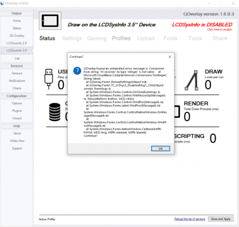This screenshot has height=227, width=239.
Task: Open the Gaming tab
Action: point(97,38)
